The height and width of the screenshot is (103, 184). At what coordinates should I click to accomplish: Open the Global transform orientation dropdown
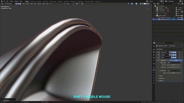tap(68, 4)
